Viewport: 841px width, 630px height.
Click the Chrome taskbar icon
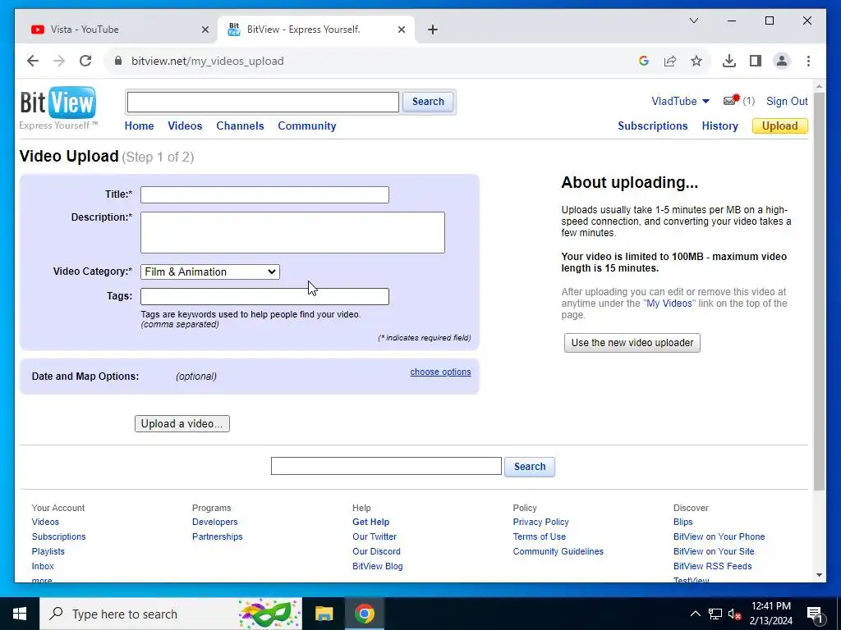364,614
